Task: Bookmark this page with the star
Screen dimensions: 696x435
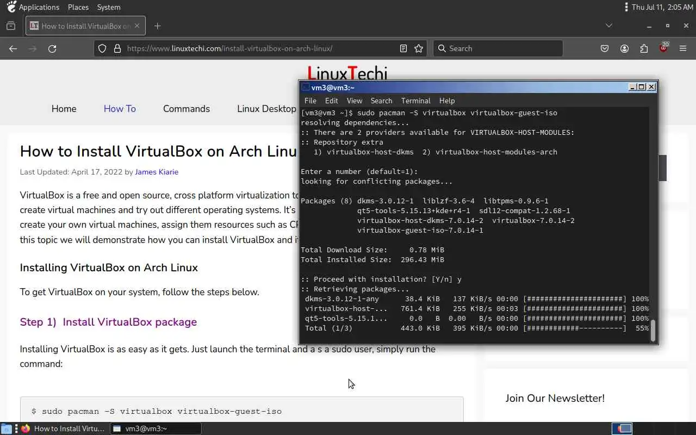Action: tap(419, 48)
